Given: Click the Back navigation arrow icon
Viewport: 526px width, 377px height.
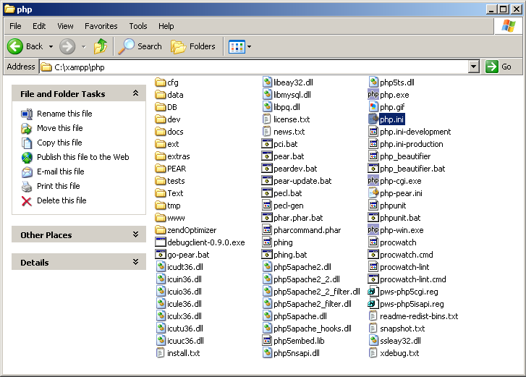Looking at the screenshot, I should coord(16,46).
